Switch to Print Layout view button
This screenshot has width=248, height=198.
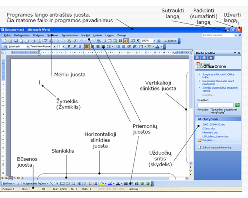tap(10, 178)
